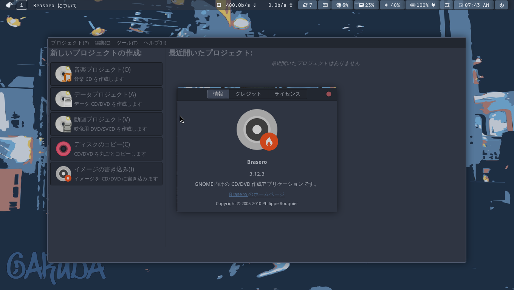The width and height of the screenshot is (514, 290).
Task: Switch to the ライセンス tab
Action: pos(287,94)
